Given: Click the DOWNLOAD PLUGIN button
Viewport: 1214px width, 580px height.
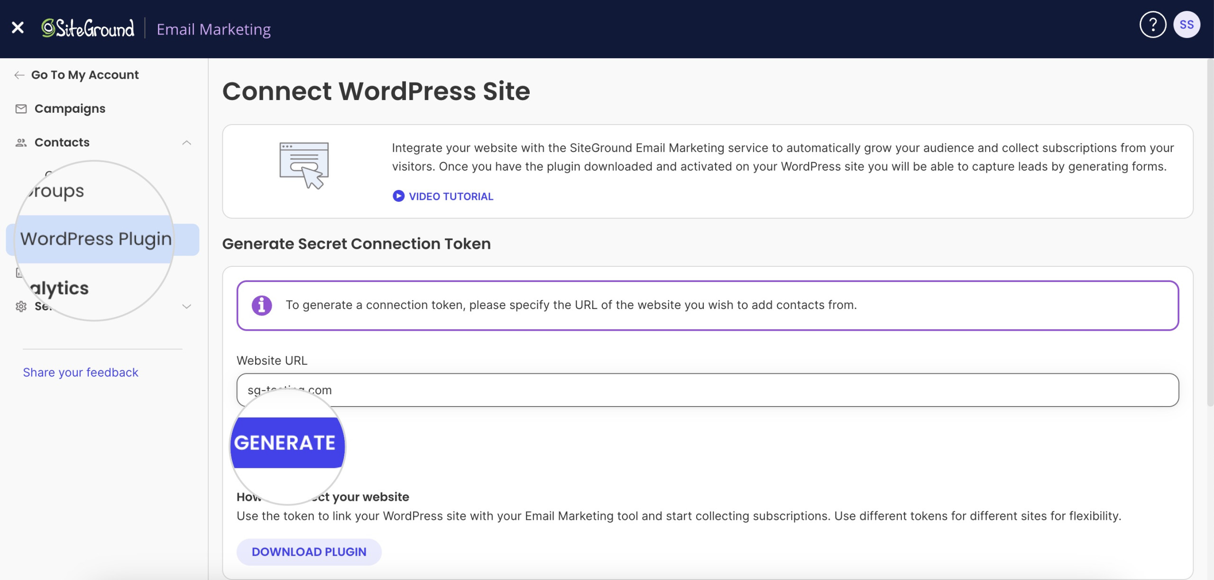Looking at the screenshot, I should [309, 552].
